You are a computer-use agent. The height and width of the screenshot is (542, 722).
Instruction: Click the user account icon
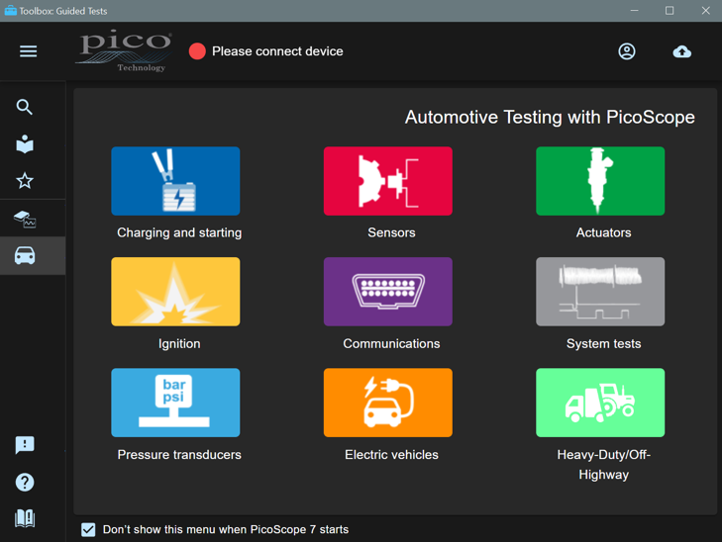pos(626,51)
